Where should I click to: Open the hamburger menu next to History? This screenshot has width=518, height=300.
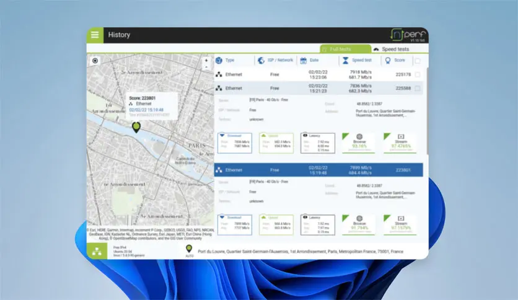(95, 35)
